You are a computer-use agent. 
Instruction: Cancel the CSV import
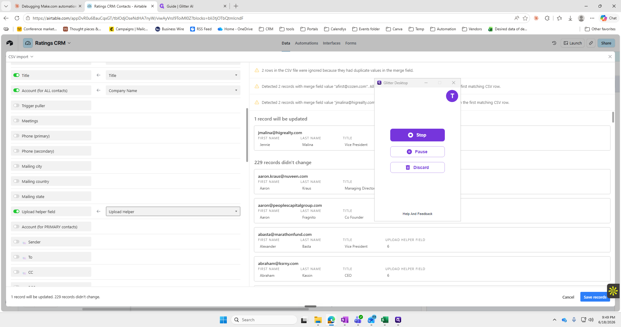point(568,297)
